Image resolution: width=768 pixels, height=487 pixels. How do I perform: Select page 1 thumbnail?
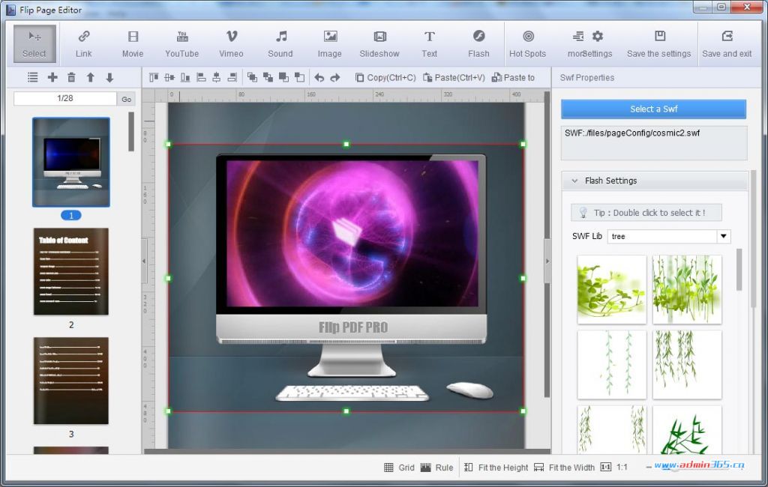[71, 162]
